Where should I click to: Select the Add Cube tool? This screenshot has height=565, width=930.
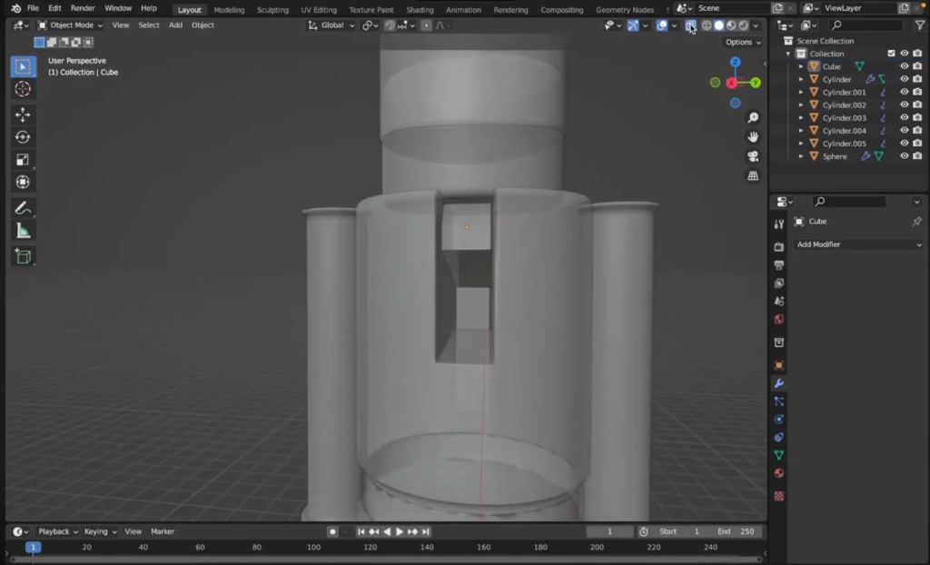pyautogui.click(x=23, y=255)
